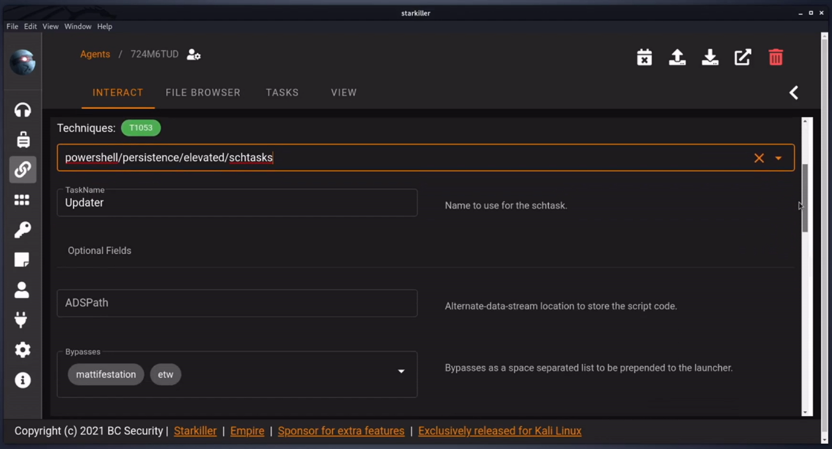832x449 pixels.
Task: Click the ADSPath input field
Action: click(237, 303)
